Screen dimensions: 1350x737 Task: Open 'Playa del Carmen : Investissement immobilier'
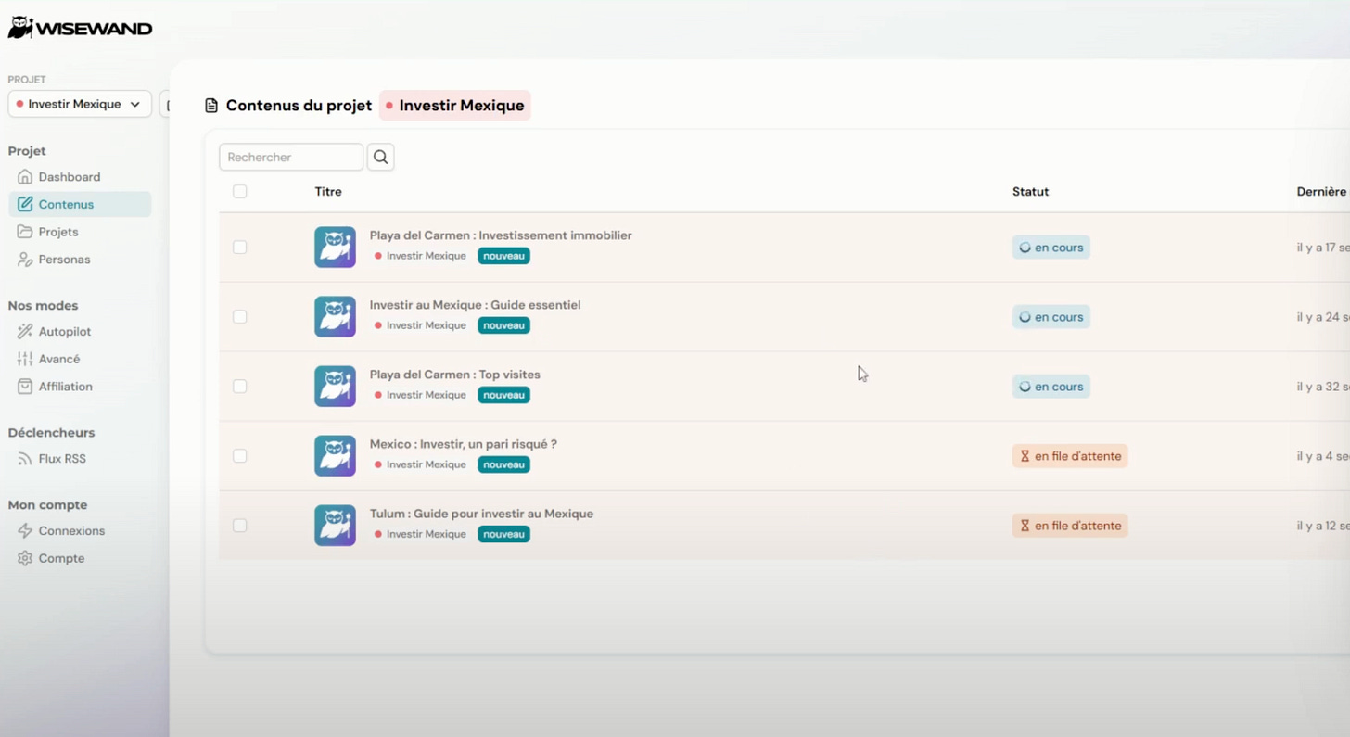(501, 235)
